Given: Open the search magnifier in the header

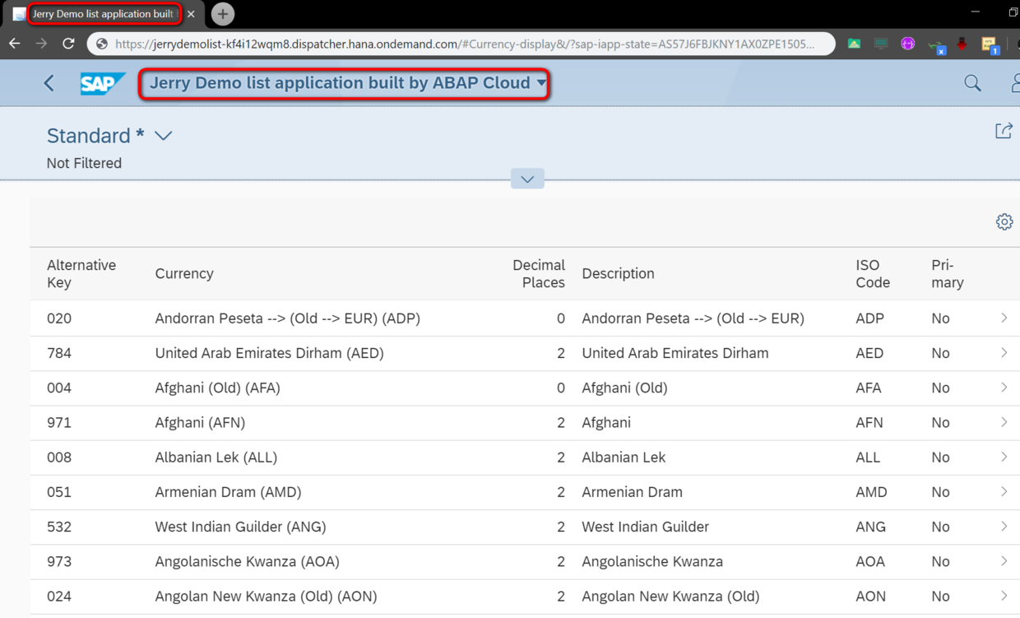Looking at the screenshot, I should point(972,83).
